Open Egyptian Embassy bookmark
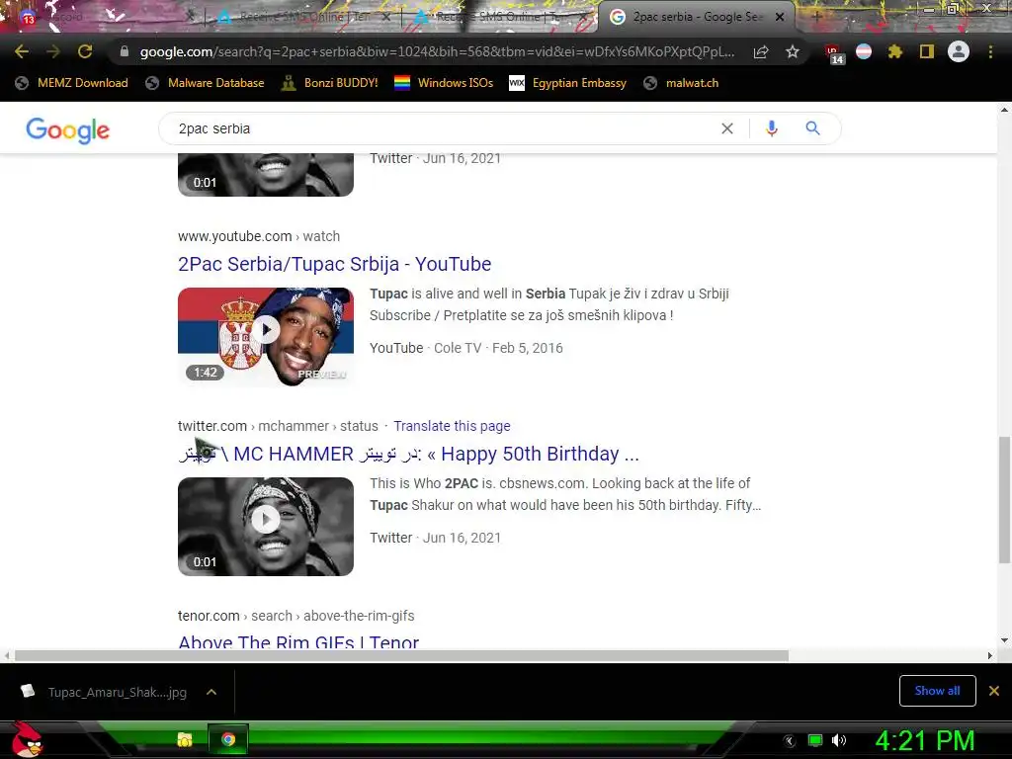This screenshot has width=1012, height=759. [568, 83]
